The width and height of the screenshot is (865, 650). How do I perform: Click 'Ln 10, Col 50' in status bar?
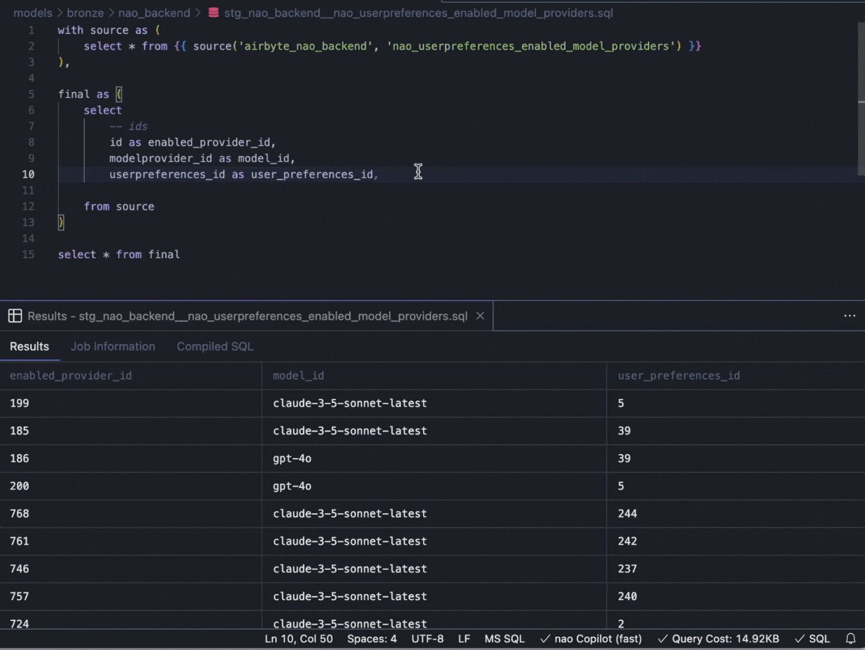[x=299, y=639]
